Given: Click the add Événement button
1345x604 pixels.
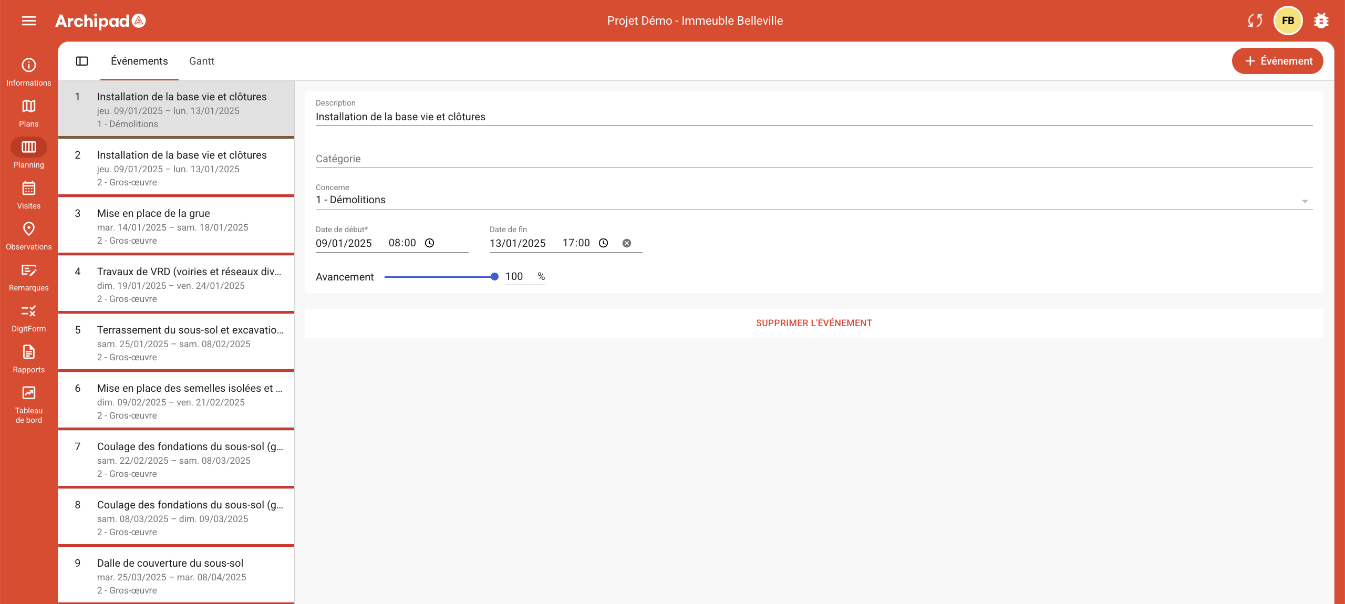Looking at the screenshot, I should pyautogui.click(x=1277, y=61).
